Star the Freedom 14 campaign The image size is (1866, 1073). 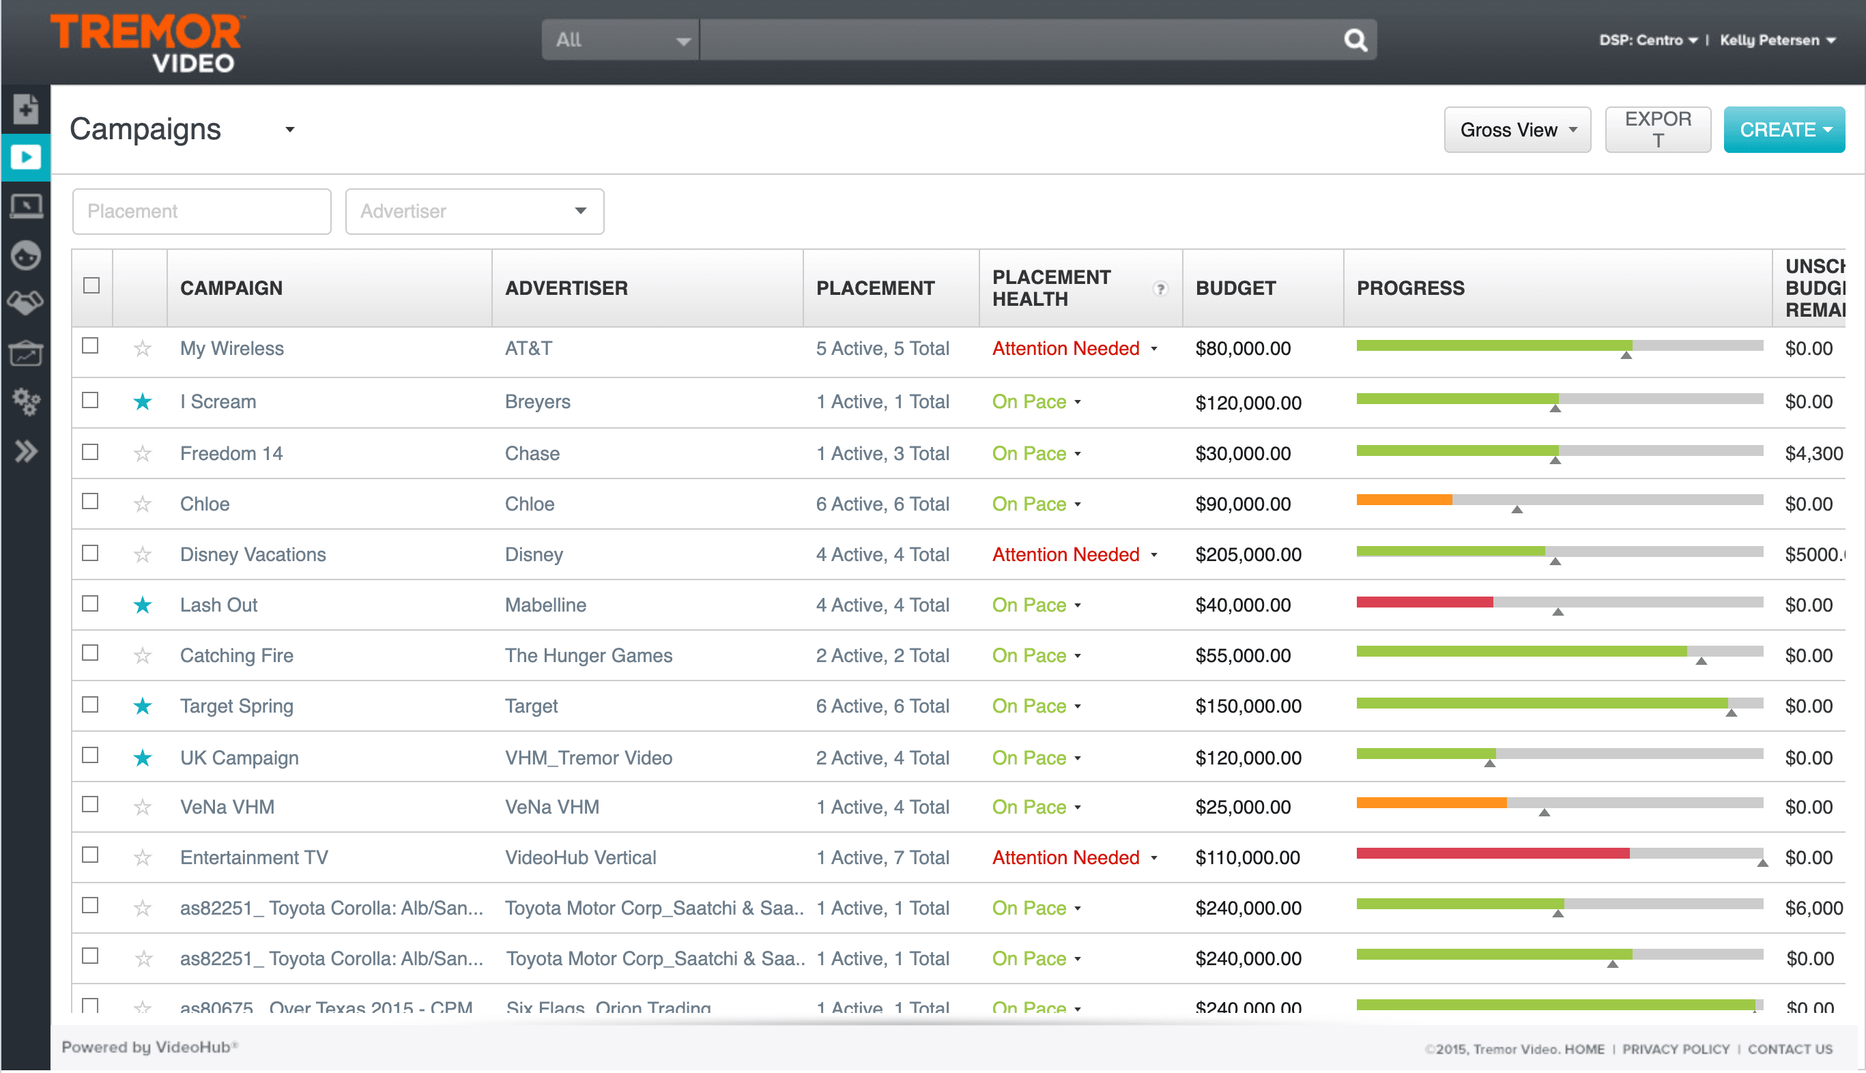[x=142, y=453]
